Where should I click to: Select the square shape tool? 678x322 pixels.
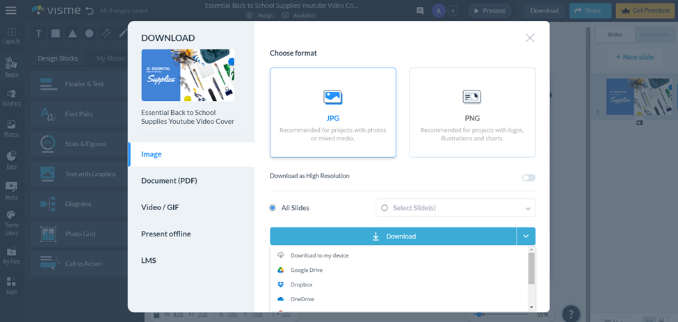click(x=56, y=33)
